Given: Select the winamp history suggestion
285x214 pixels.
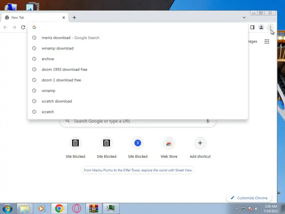Looking at the screenshot, I should (x=138, y=91).
